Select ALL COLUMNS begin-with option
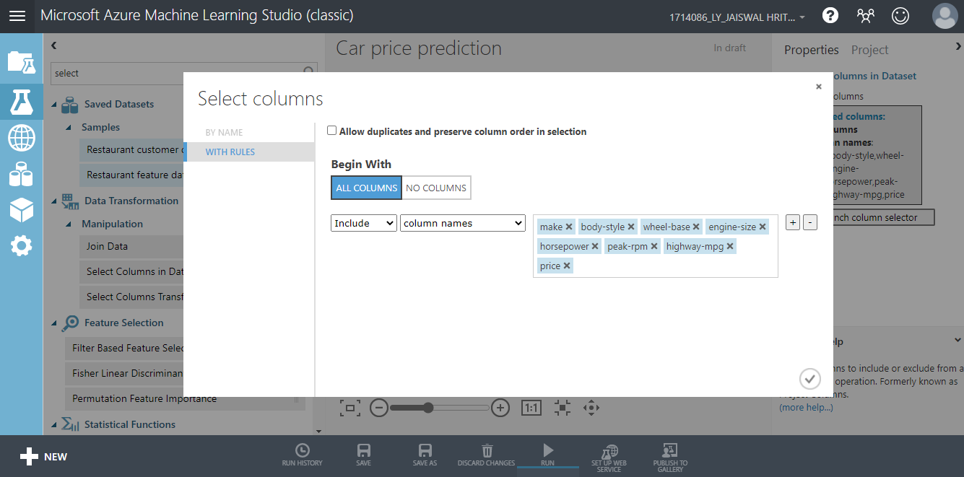 [366, 188]
